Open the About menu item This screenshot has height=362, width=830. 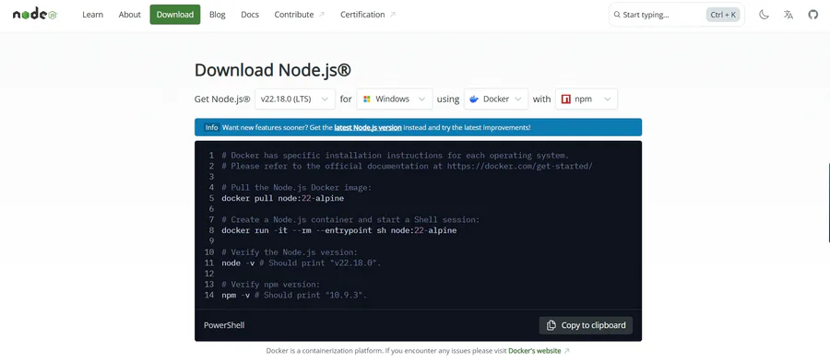coord(130,14)
